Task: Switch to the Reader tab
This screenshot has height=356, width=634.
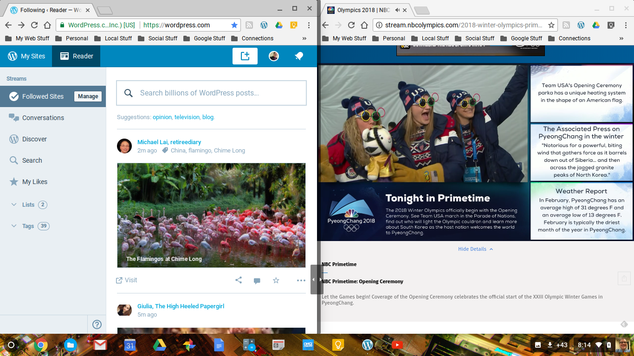Action: tap(77, 56)
